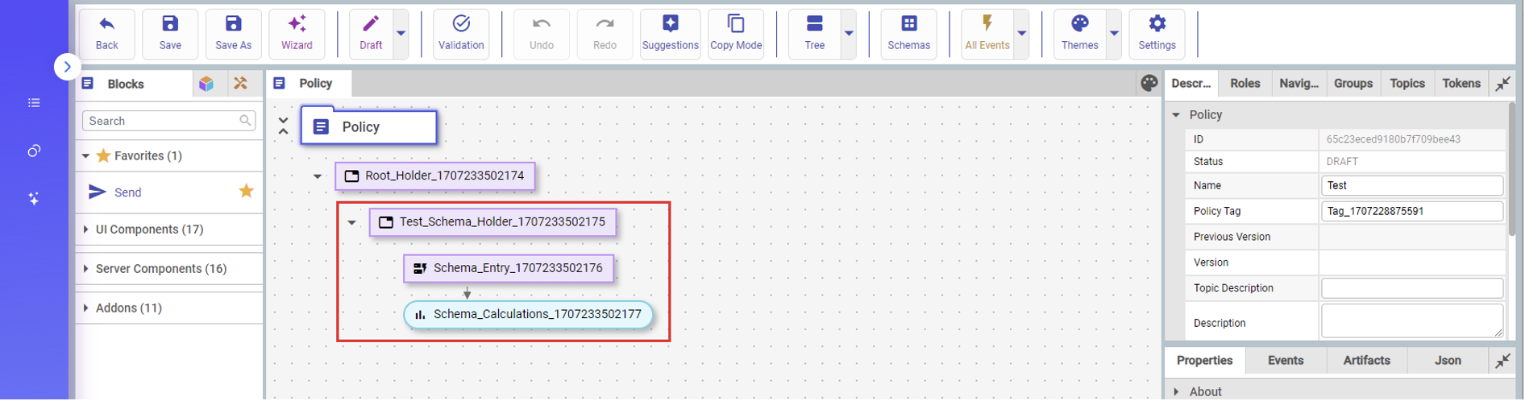Enable Copy Mode
The image size is (1525, 401).
point(735,33)
